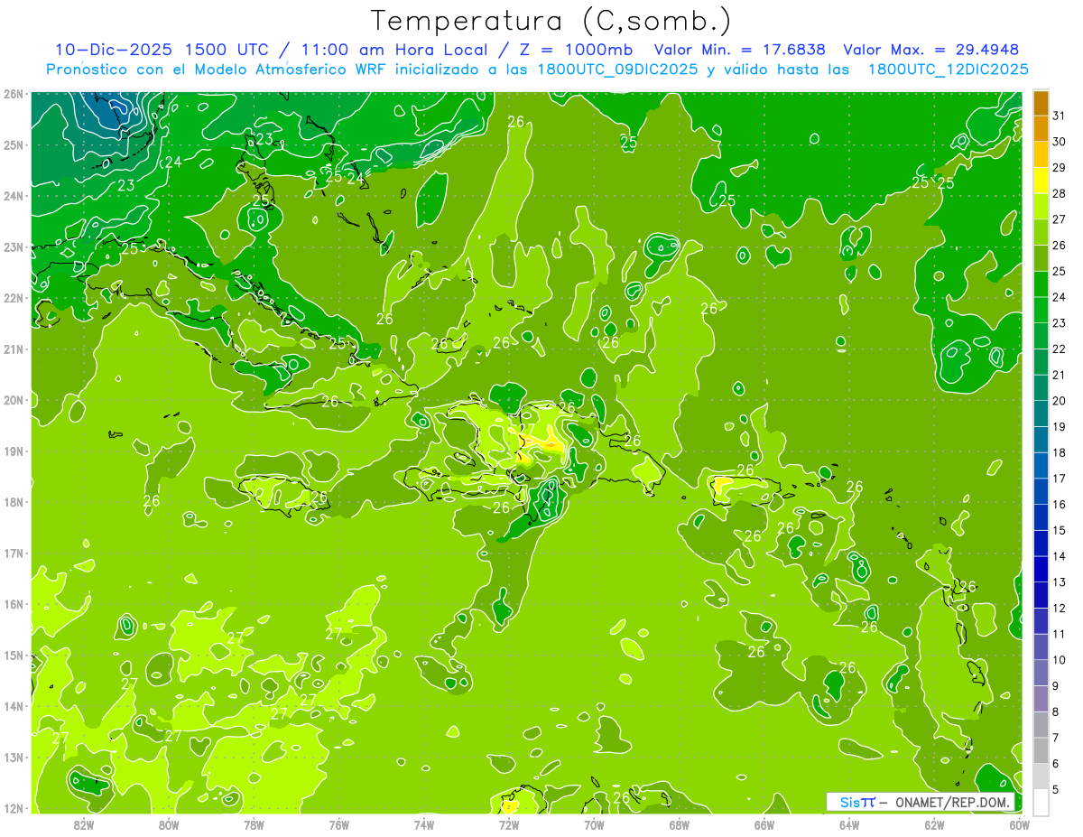Click validity end time '1800UTC_12DIC2025'
Viewport: 1083px width, 837px height.
(948, 69)
